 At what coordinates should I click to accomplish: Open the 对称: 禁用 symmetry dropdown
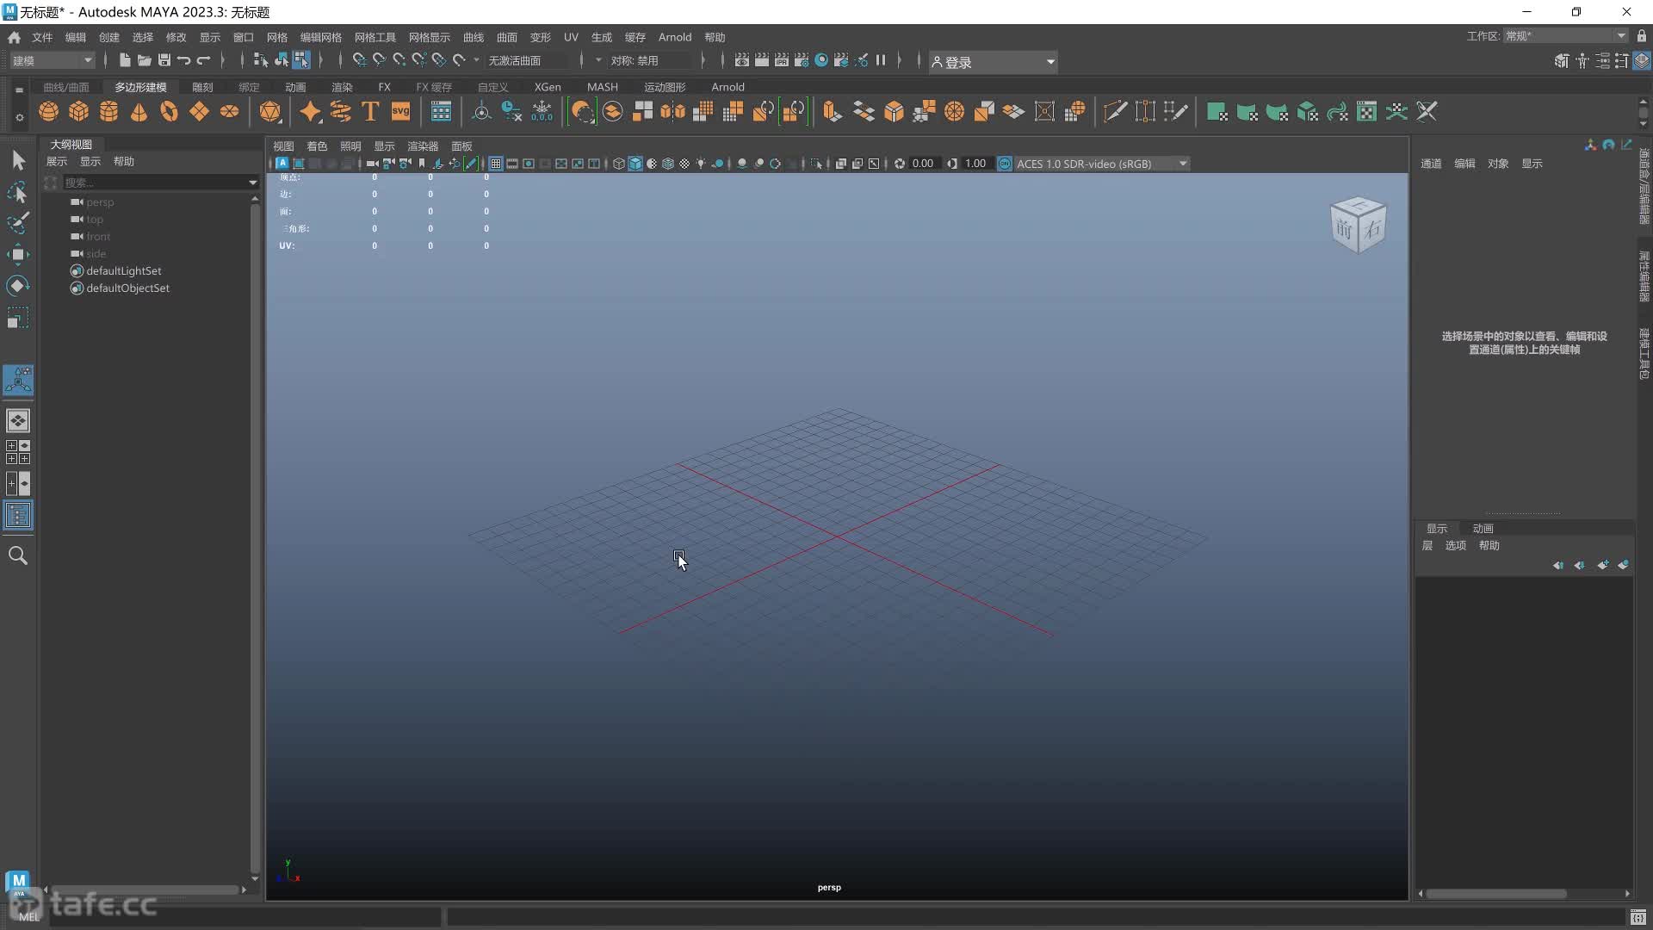point(650,60)
